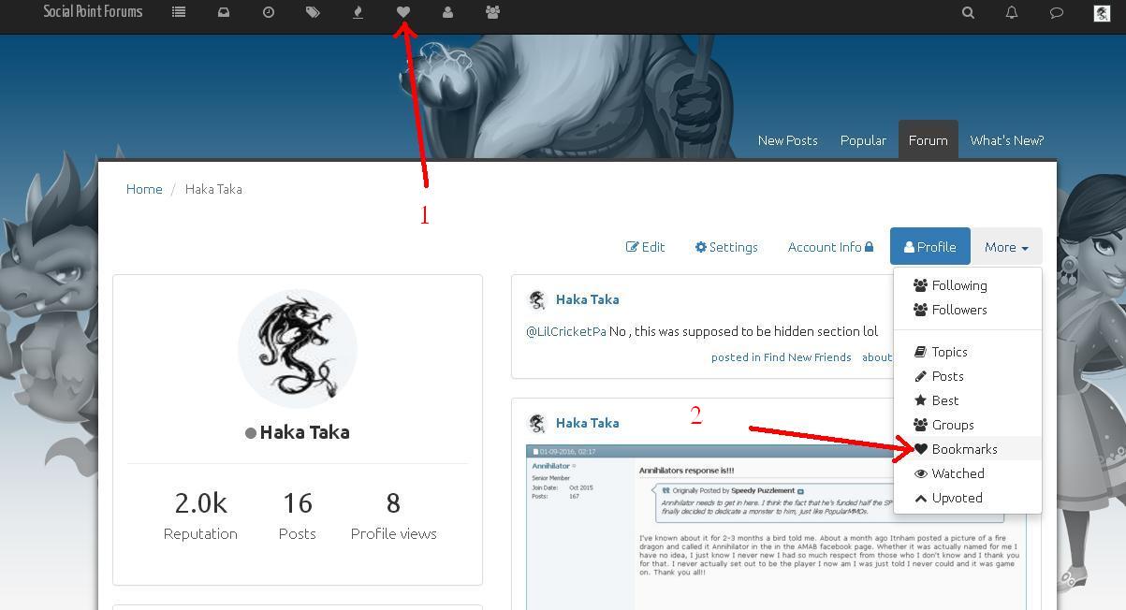
Task: Select the Forum tab
Action: (x=929, y=140)
